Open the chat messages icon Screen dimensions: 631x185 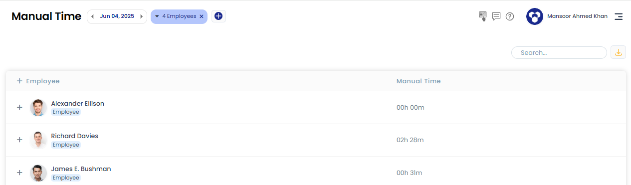pos(496,16)
